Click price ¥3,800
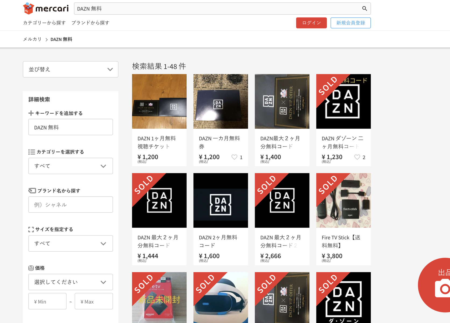Screen dimensions: 450x323 pos(332,256)
